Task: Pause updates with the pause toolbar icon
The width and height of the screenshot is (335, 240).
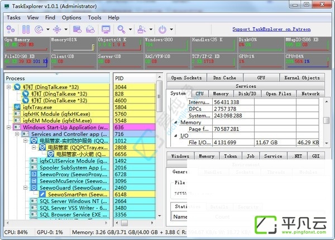Action: [x=26, y=29]
